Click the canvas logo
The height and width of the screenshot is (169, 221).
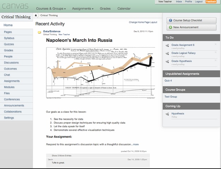pos(15,6)
